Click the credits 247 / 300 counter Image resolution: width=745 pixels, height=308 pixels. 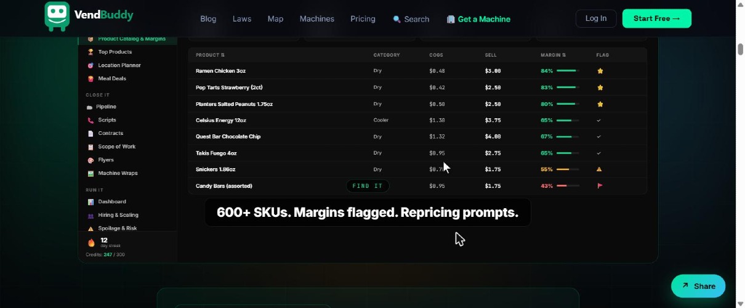click(x=105, y=254)
